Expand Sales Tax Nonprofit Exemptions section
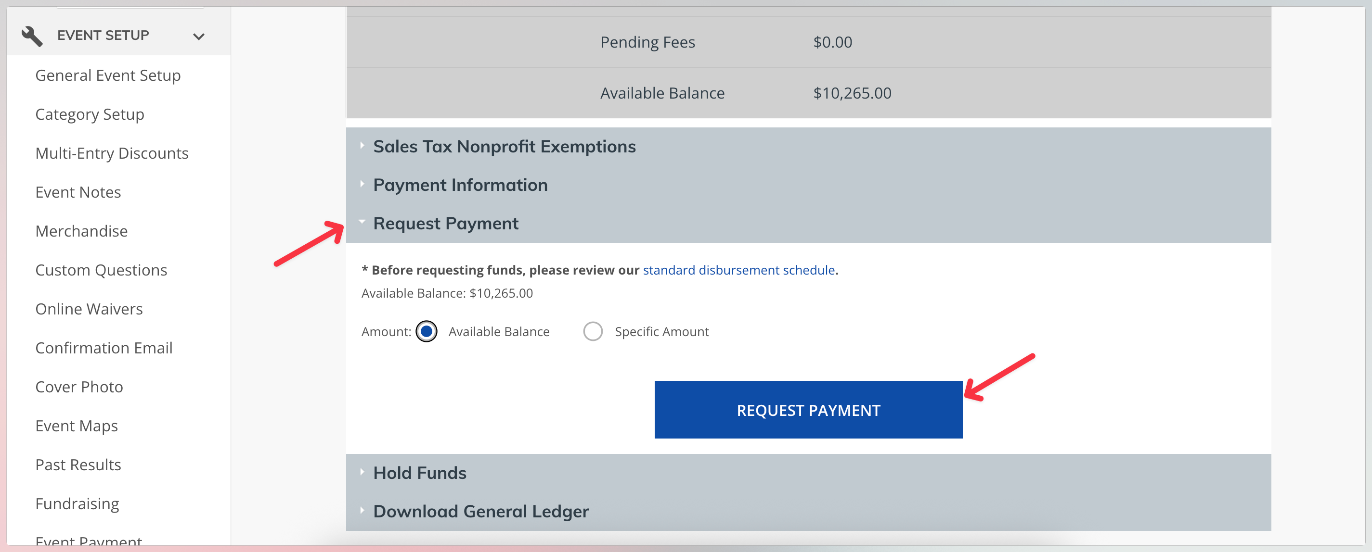This screenshot has height=552, width=1372. click(808, 146)
